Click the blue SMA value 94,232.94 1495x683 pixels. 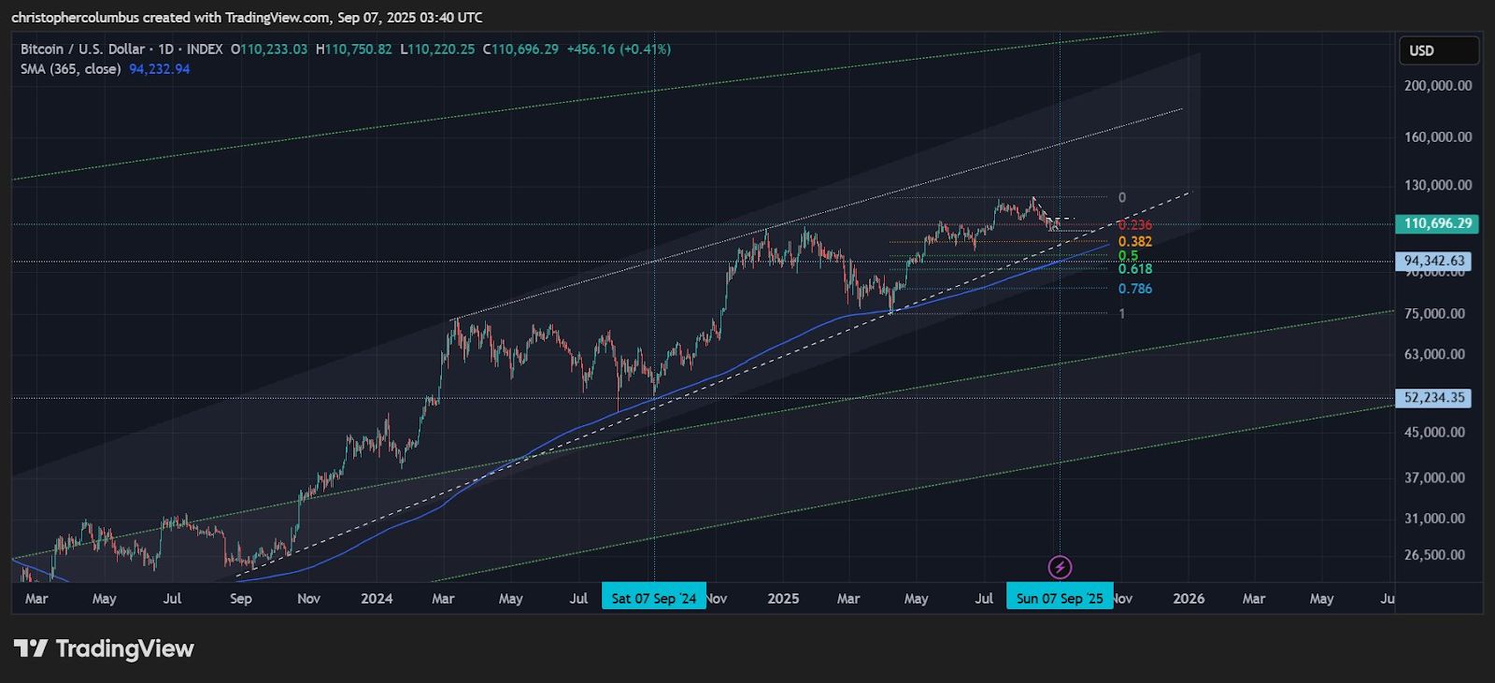point(160,69)
